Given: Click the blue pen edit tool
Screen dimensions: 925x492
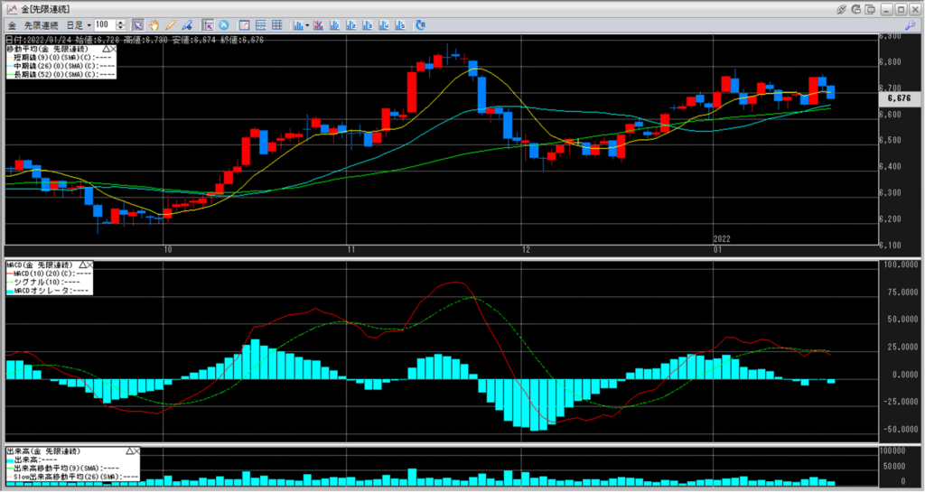Looking at the screenshot, I should coord(187,24).
